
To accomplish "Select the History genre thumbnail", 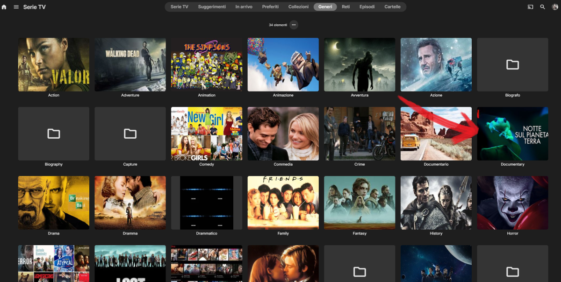I will 436,203.
